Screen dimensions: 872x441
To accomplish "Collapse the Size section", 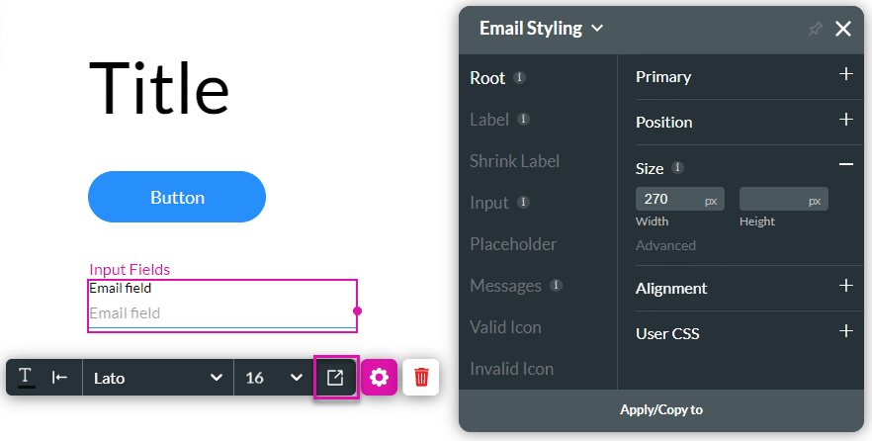I will (x=845, y=165).
